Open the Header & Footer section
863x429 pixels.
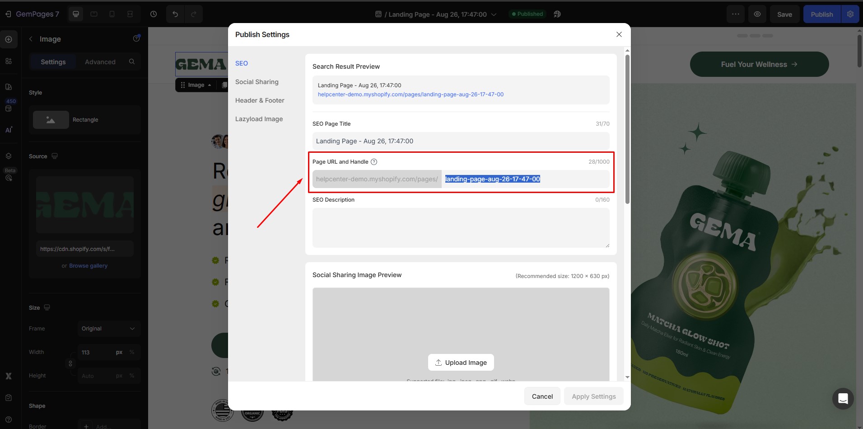(x=260, y=100)
